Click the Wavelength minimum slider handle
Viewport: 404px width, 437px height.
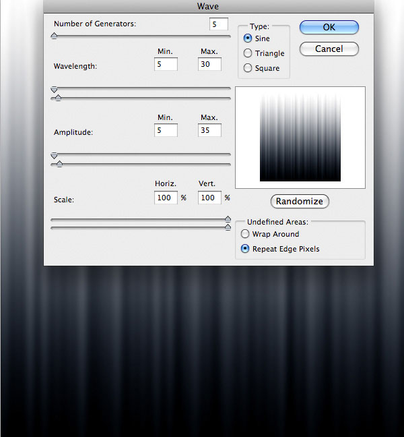point(55,90)
